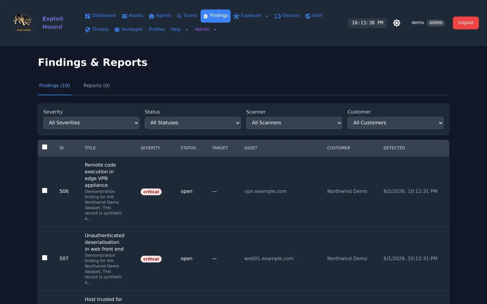
Task: Click the ID cell 506
Action: [x=64, y=191]
